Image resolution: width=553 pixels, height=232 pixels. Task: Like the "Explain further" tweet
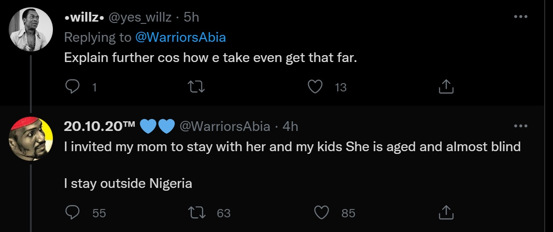point(315,87)
